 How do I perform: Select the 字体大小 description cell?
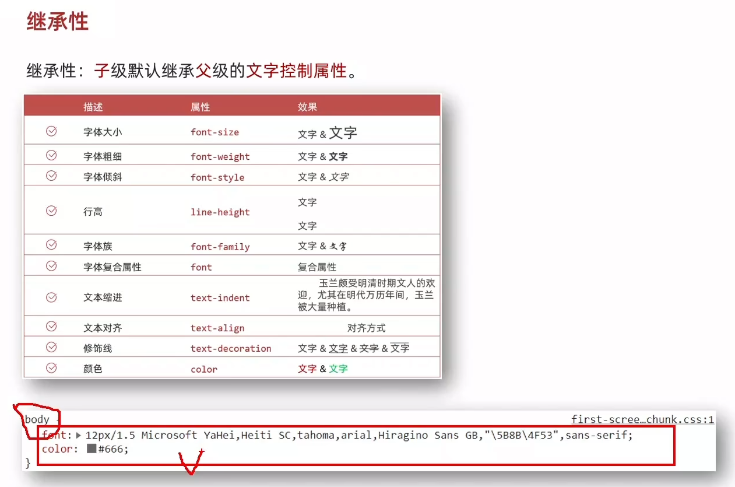coord(103,132)
